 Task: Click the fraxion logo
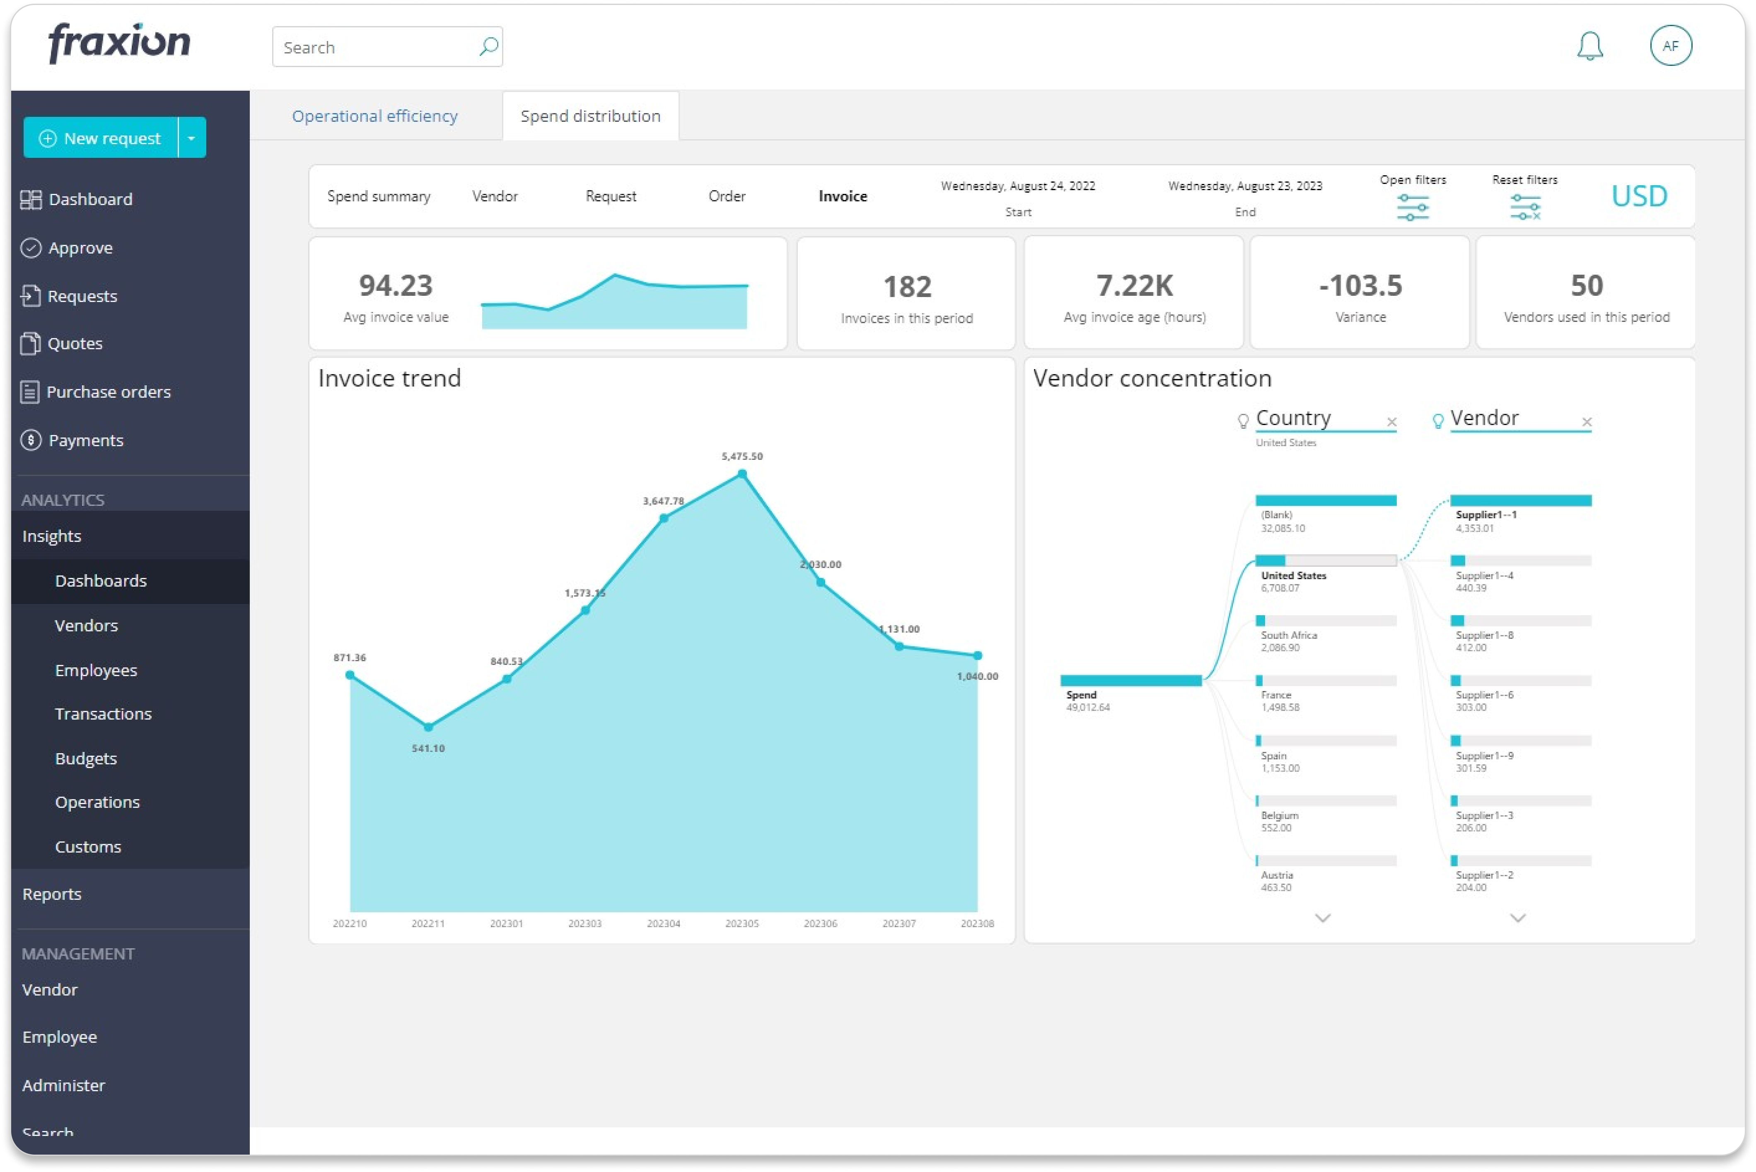pos(120,43)
